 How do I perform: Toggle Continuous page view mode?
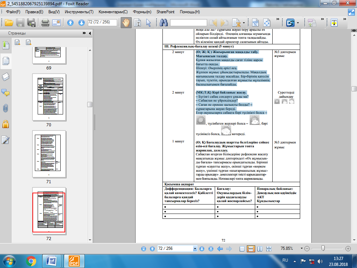pos(251,248)
